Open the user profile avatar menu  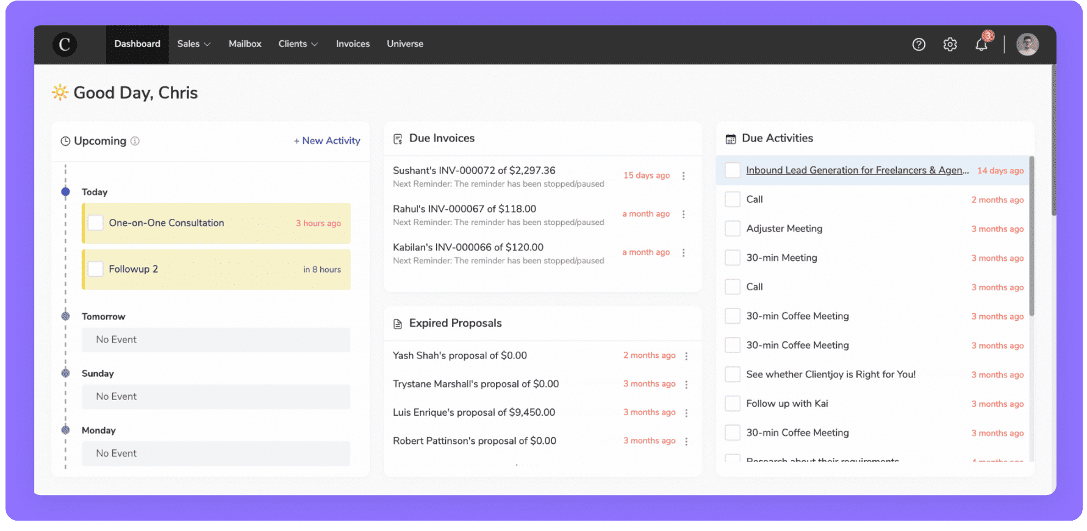pyautogui.click(x=1027, y=45)
